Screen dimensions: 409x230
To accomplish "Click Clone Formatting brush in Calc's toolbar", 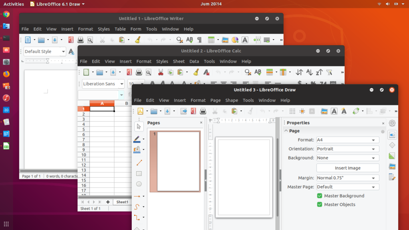I will (x=196, y=72).
